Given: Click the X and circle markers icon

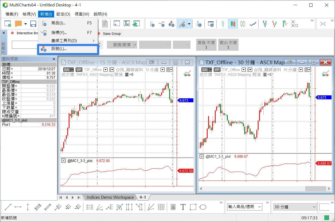Looking at the screenshot, I should (294, 24).
